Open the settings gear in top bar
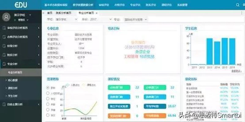The height and width of the screenshot is (122, 245). 244,5
